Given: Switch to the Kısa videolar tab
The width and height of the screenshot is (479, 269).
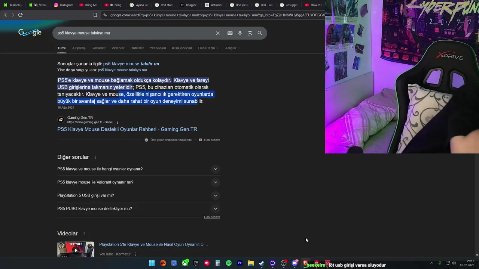Looking at the screenshot, I should pyautogui.click(x=182, y=48).
